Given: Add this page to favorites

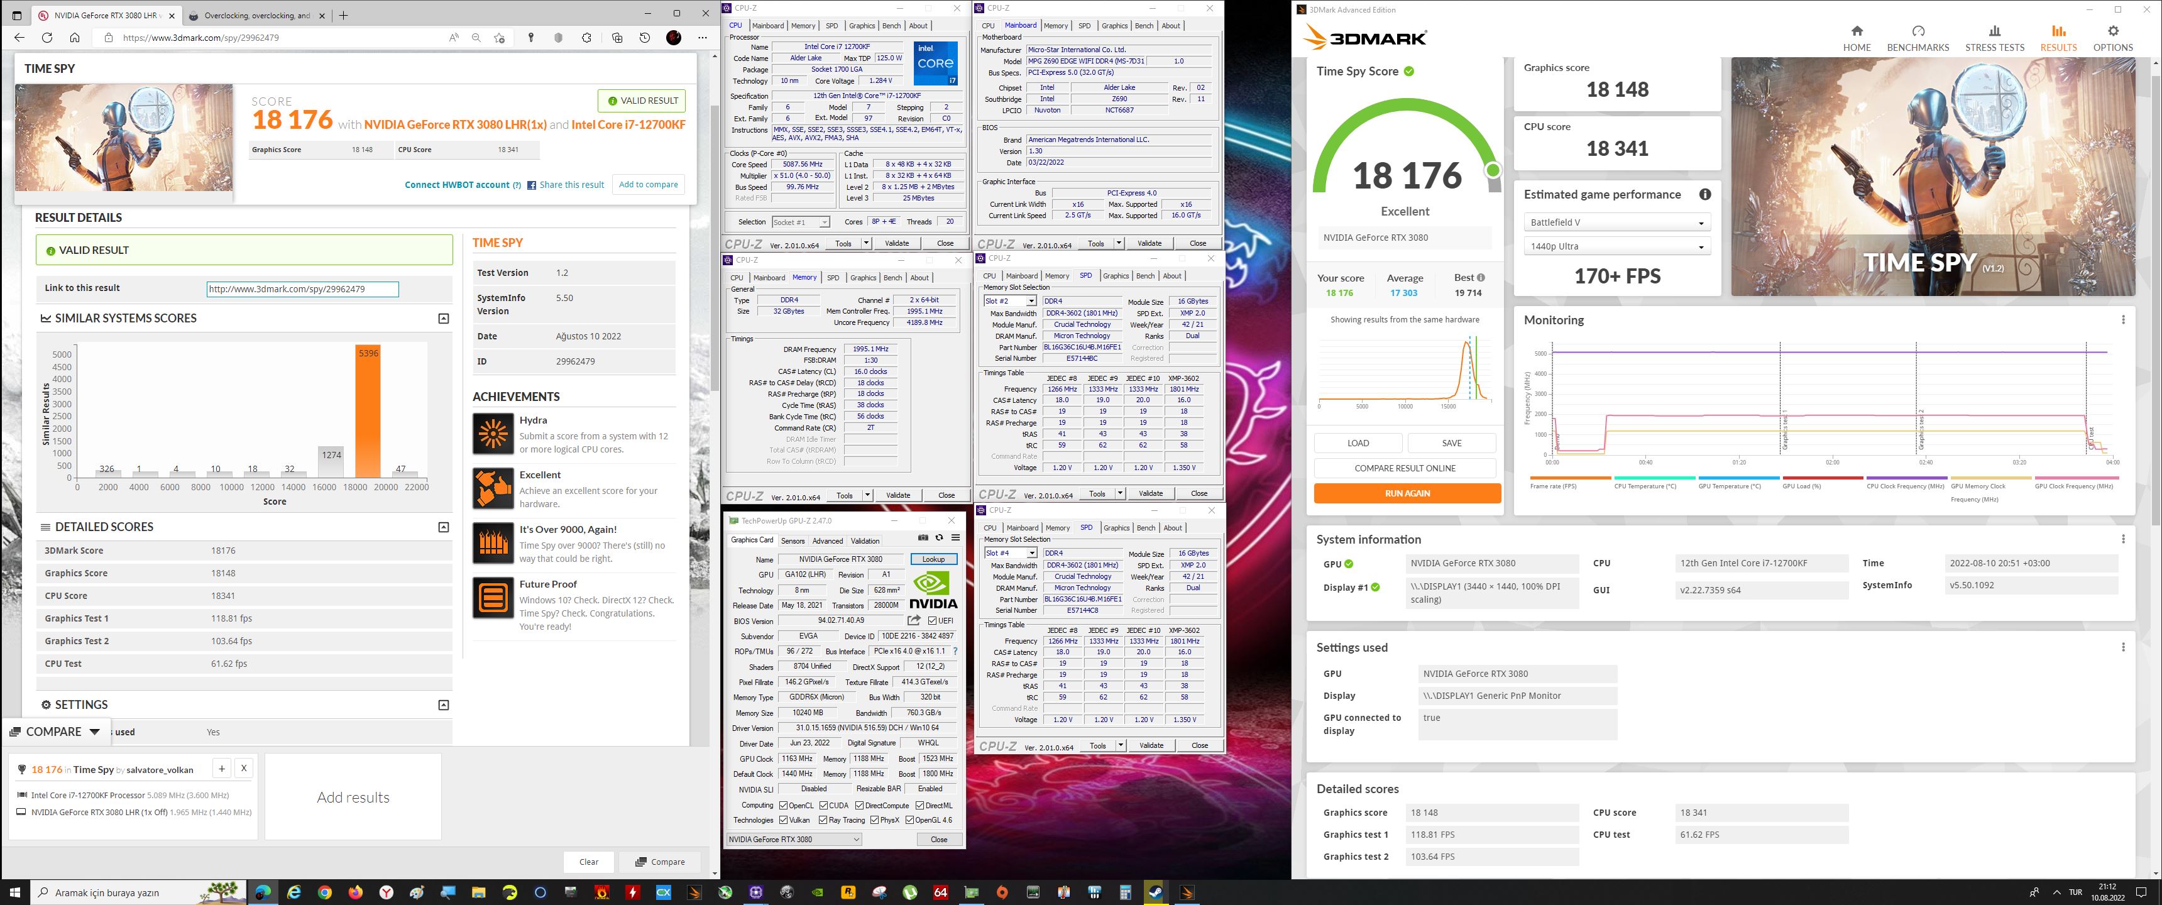Looking at the screenshot, I should pyautogui.click(x=500, y=38).
